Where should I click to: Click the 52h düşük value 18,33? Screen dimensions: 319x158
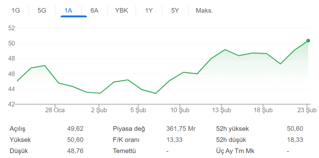pos(295,140)
